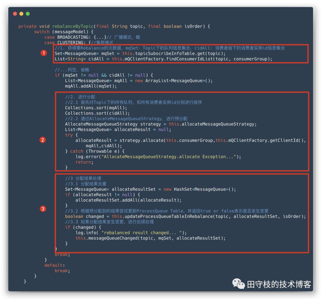The image size is (322, 299).
Task: Click the comment '//...判空, 省略'
Action: coord(72,70)
